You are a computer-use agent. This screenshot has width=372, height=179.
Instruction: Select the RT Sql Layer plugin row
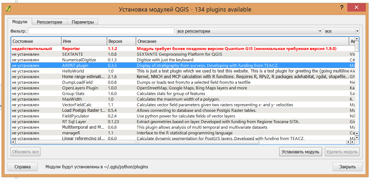click(183, 121)
